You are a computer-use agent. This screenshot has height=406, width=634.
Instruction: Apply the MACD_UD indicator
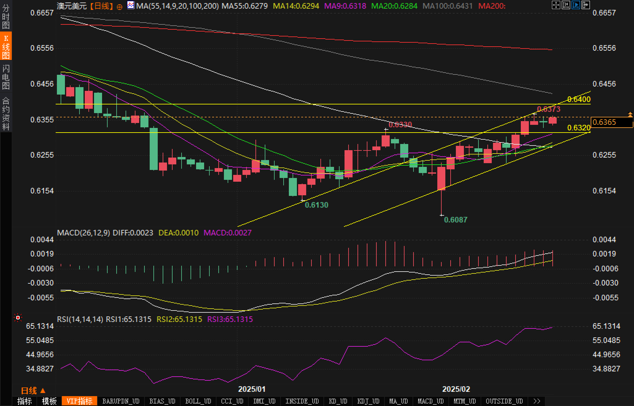click(431, 401)
